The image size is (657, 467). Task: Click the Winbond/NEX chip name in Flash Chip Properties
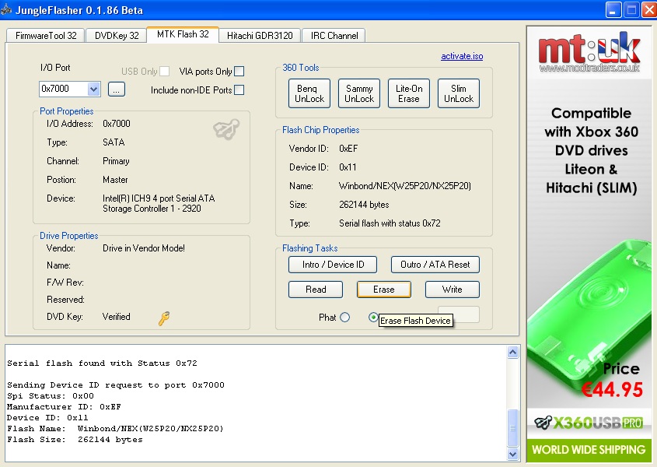405,186
